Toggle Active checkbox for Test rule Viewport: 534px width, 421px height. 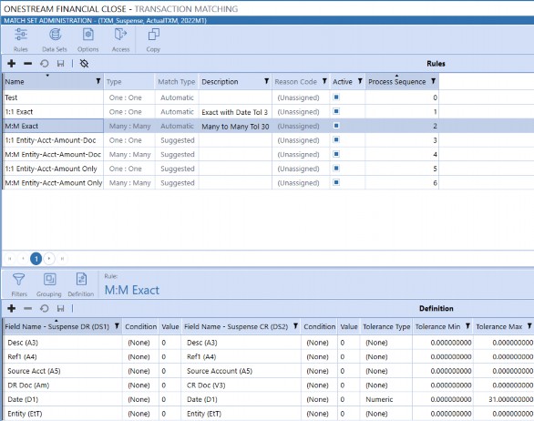tap(336, 98)
